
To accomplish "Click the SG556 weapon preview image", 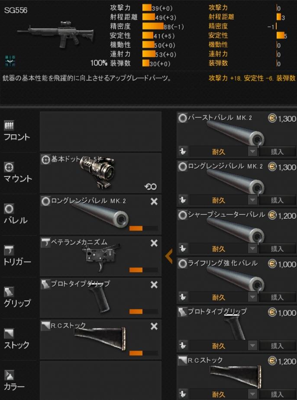I will click(x=55, y=35).
